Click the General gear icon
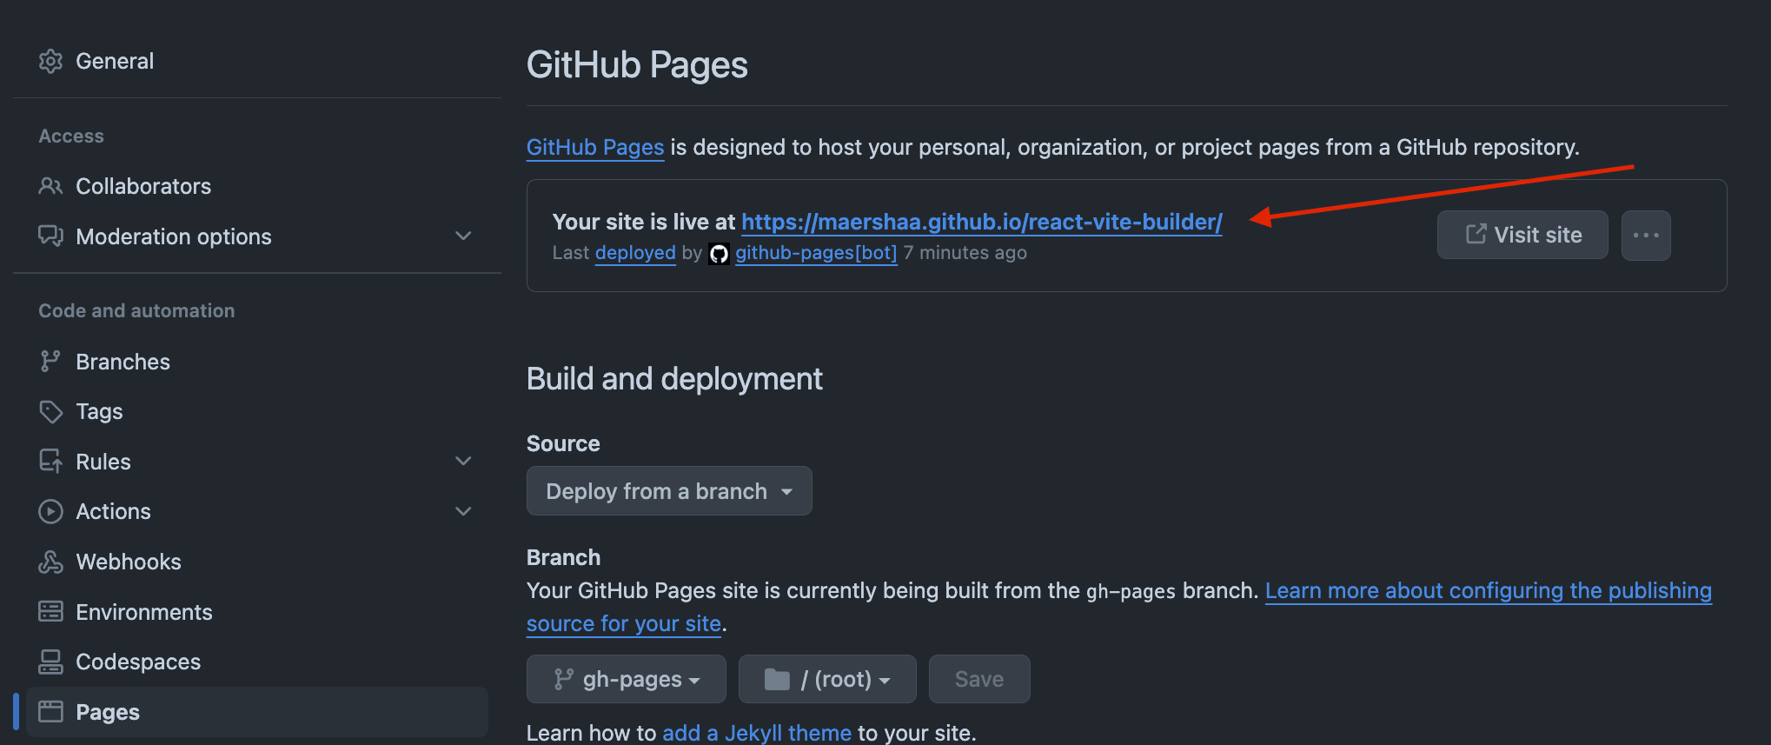1771x745 pixels. click(50, 61)
